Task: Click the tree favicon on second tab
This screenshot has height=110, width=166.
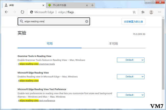Action: click(50, 5)
